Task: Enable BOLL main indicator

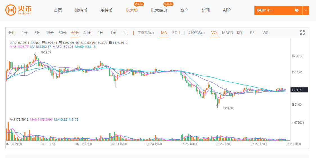Action: click(x=177, y=33)
